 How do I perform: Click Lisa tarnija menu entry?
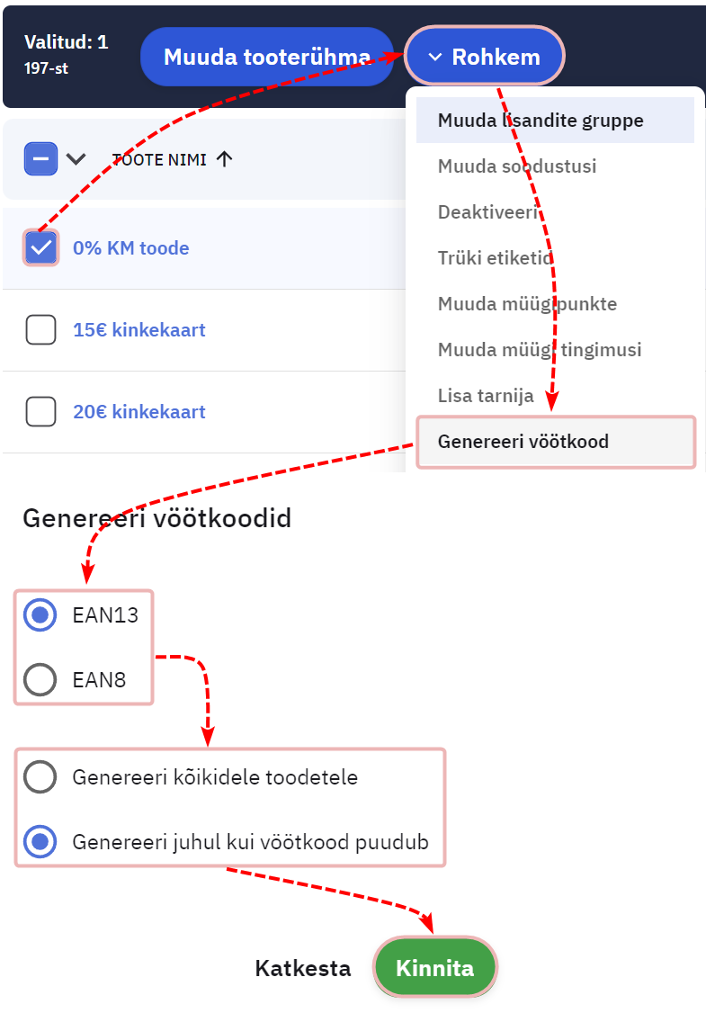coord(486,395)
